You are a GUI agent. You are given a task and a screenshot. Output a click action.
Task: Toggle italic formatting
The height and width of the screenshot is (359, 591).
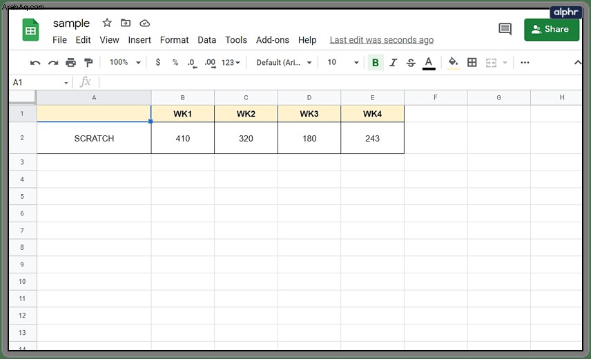point(393,63)
